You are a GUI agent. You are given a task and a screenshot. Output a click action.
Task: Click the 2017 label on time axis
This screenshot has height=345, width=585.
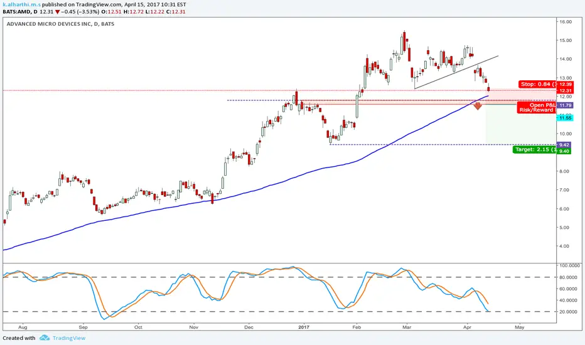click(x=304, y=327)
